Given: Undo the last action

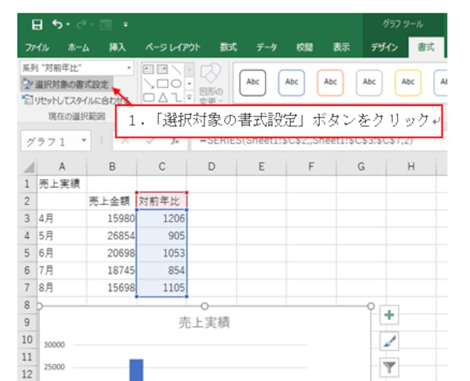Looking at the screenshot, I should pos(57,24).
